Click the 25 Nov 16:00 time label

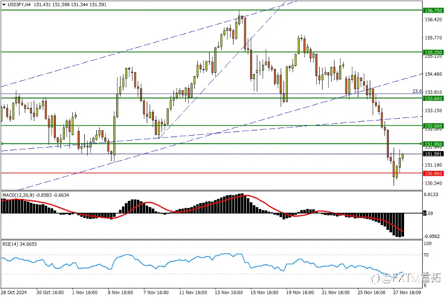click(x=372, y=292)
